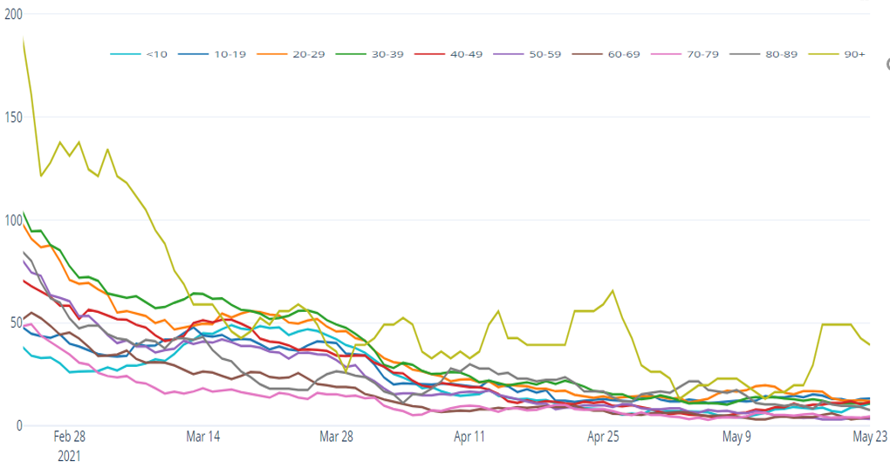
Task: Click the 40-49 legend item
Action: (457, 54)
